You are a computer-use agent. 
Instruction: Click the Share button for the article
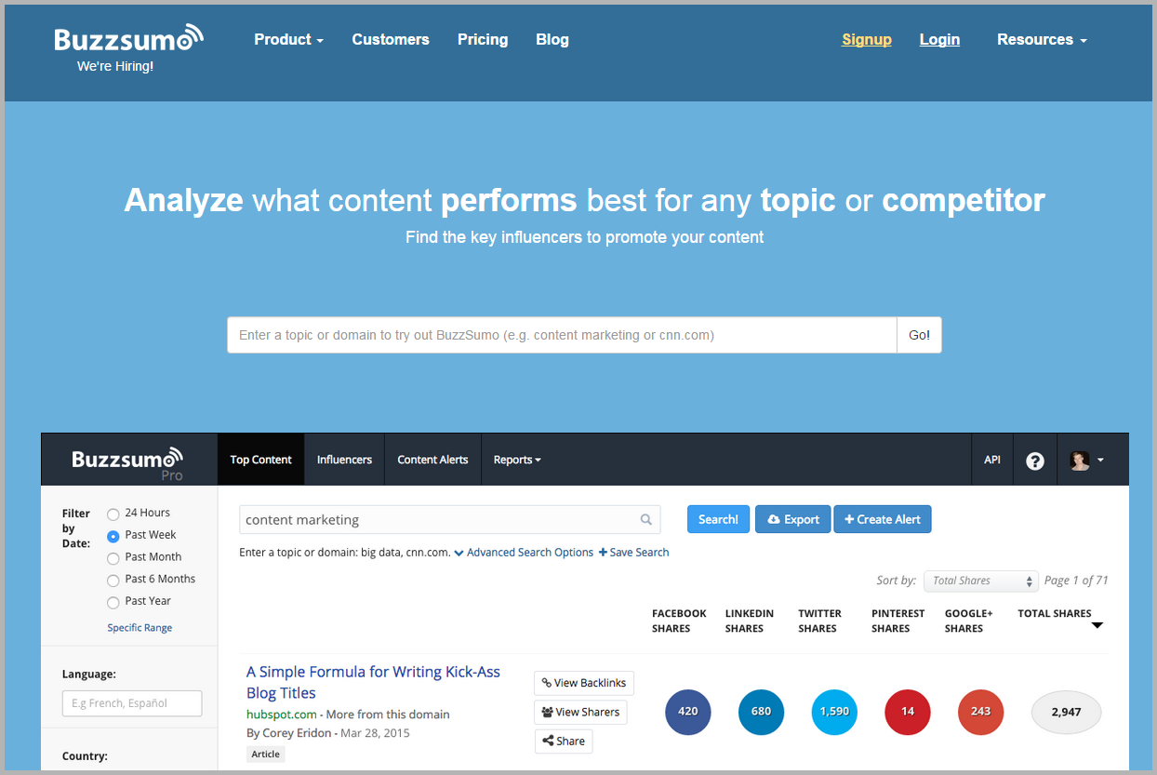click(564, 742)
